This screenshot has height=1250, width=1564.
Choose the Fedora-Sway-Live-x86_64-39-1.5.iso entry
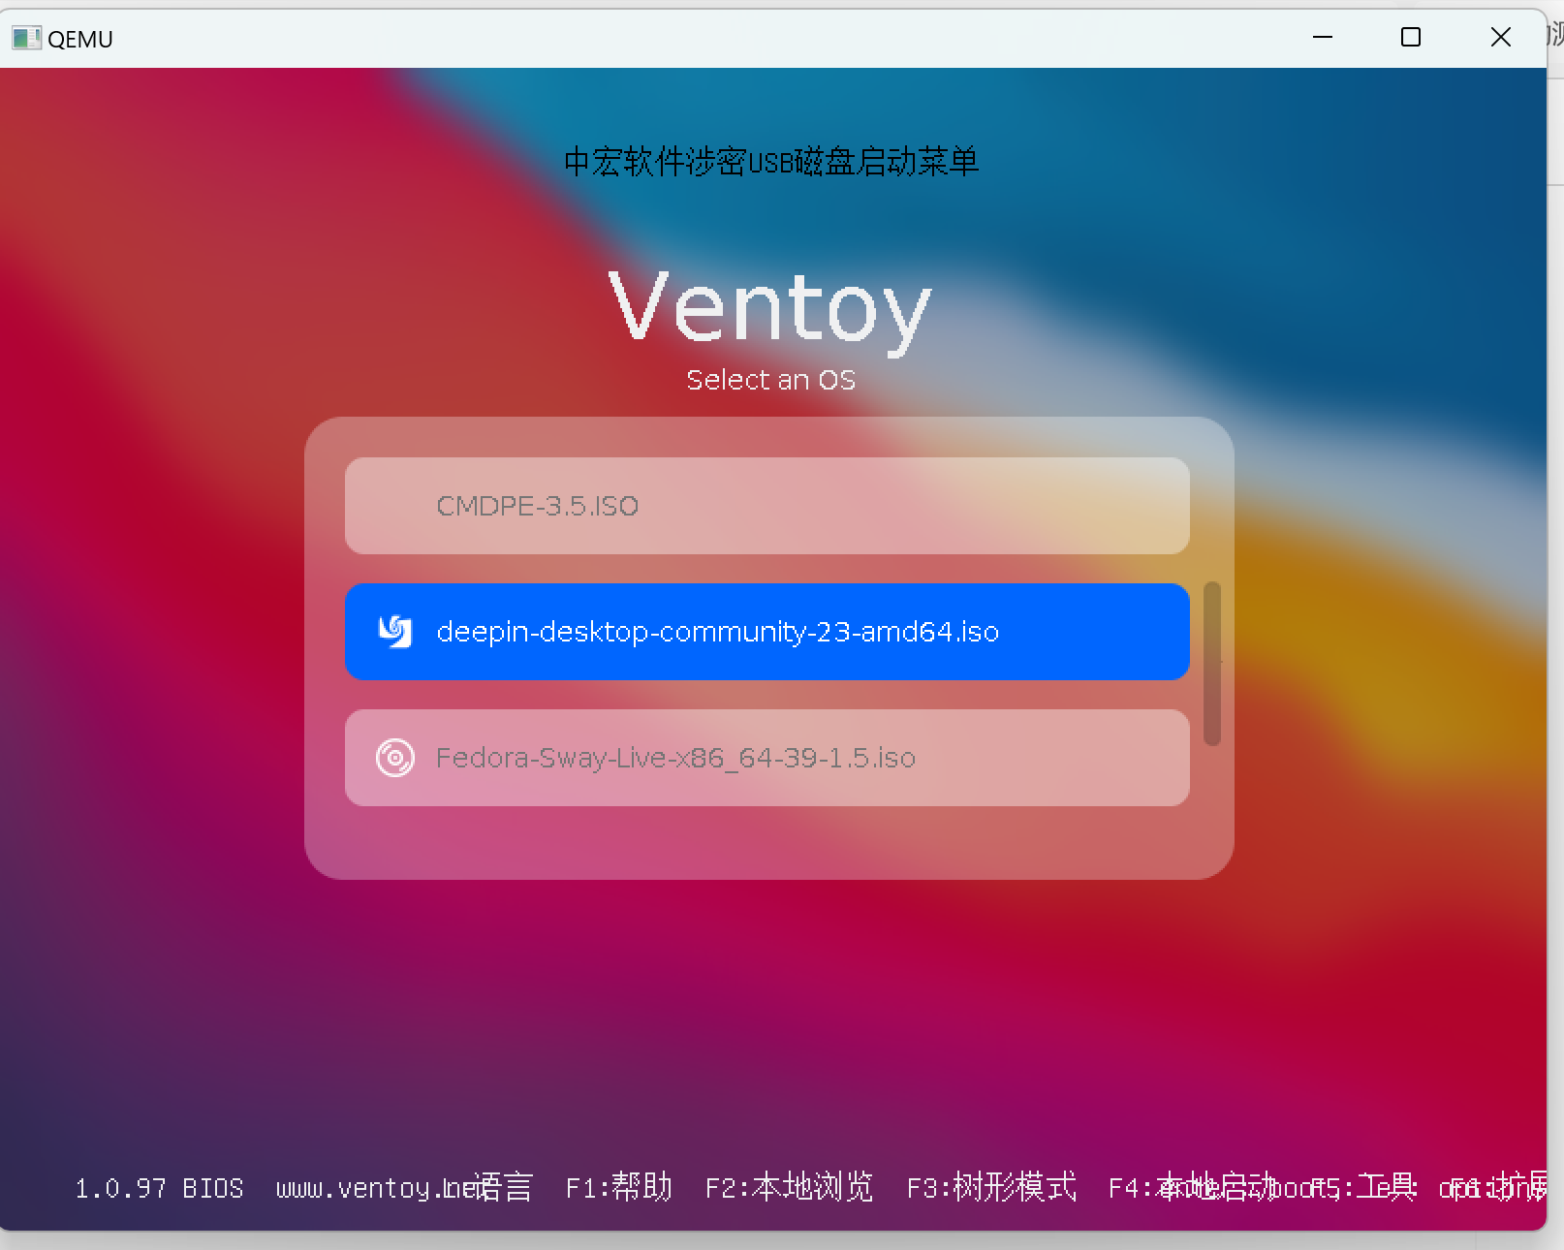tap(766, 758)
